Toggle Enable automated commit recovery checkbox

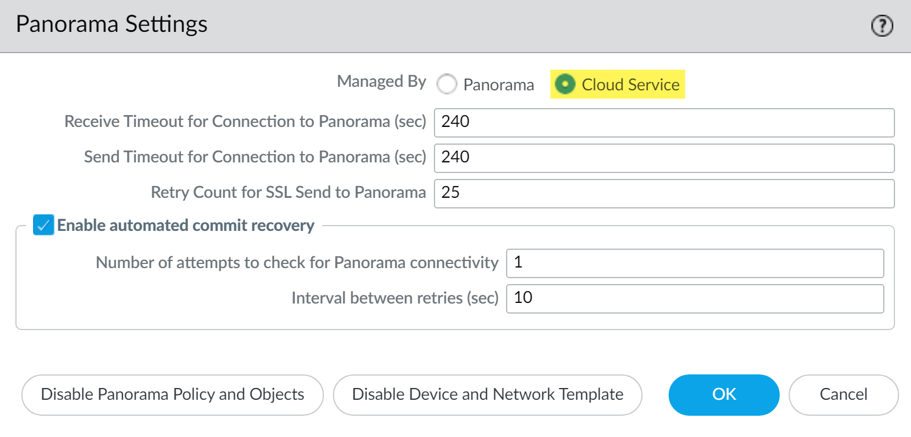pyautogui.click(x=44, y=225)
